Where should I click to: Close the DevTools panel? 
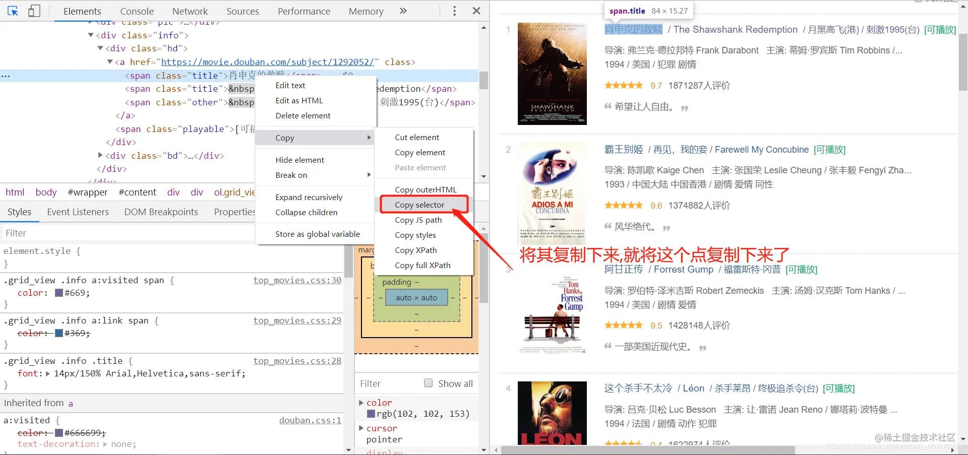pyautogui.click(x=476, y=11)
